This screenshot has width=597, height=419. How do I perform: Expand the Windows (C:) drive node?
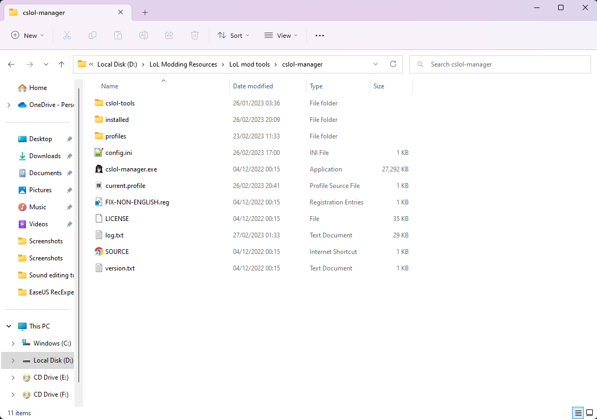pyautogui.click(x=13, y=343)
